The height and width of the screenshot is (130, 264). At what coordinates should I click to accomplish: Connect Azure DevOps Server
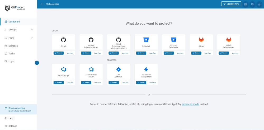click(86, 82)
